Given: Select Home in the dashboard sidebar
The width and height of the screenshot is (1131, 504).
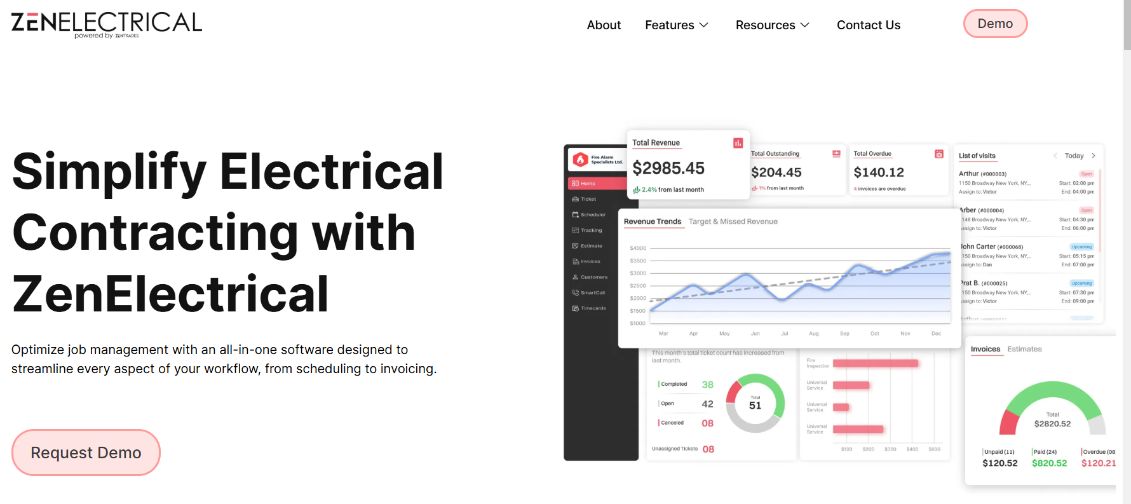Looking at the screenshot, I should coord(597,183).
